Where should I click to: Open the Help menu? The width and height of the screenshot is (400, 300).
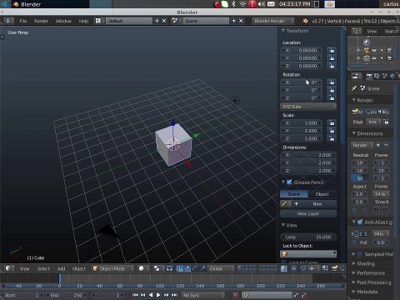tap(83, 21)
